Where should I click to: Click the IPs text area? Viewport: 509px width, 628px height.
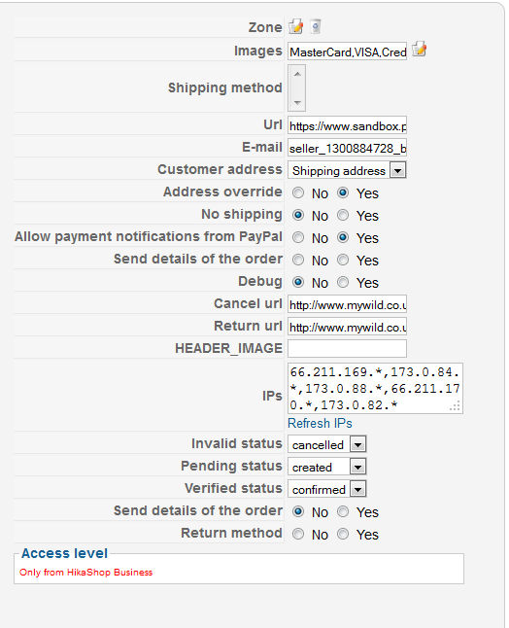click(x=375, y=389)
